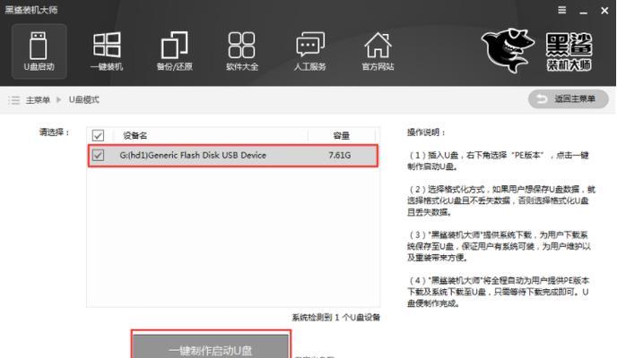Image resolution: width=617 pixels, height=358 pixels.
Task: Visit 官方网站 home icon
Action: (x=378, y=51)
